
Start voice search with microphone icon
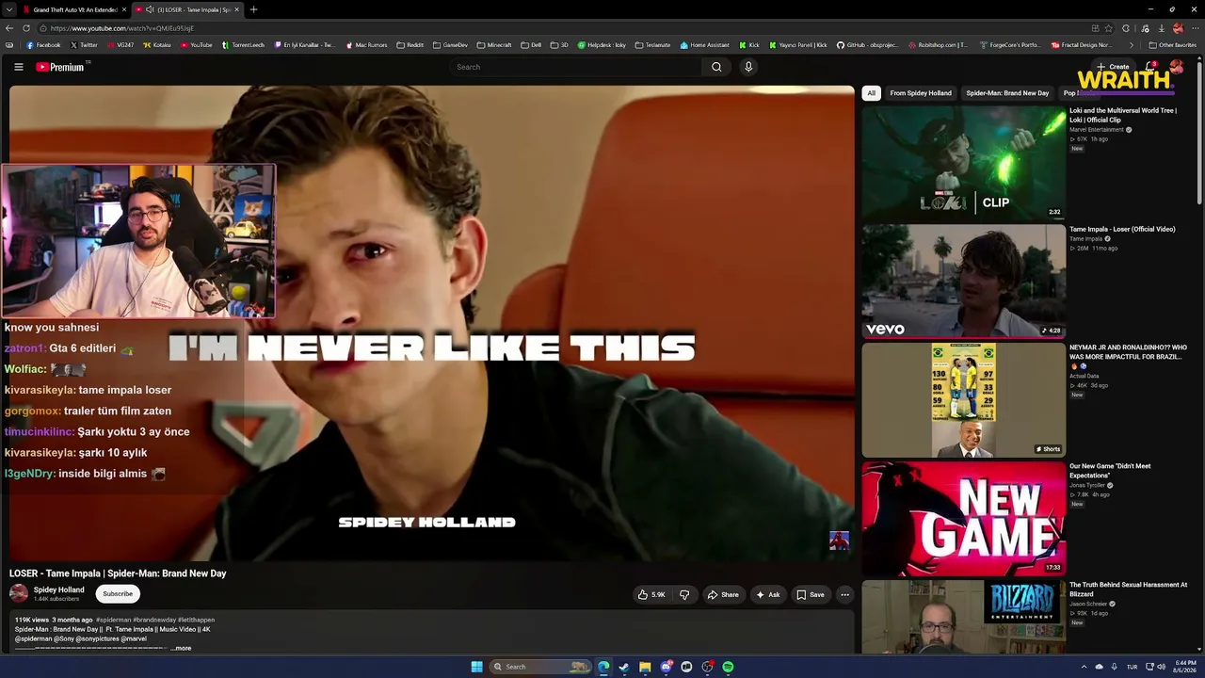[748, 67]
